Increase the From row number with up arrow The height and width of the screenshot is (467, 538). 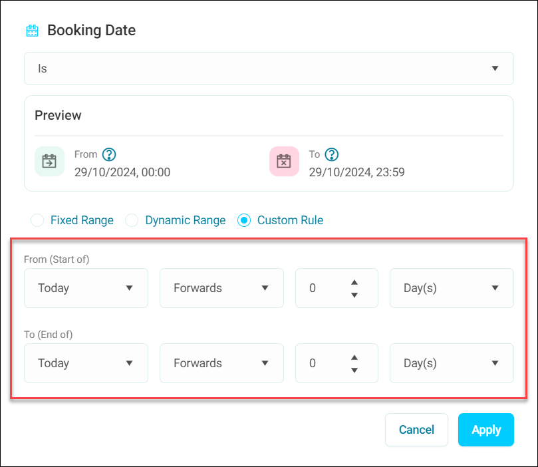354,282
